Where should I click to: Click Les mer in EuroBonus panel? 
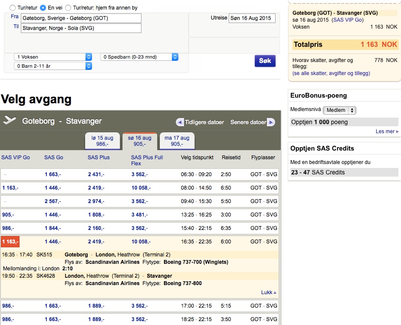pos(387,131)
